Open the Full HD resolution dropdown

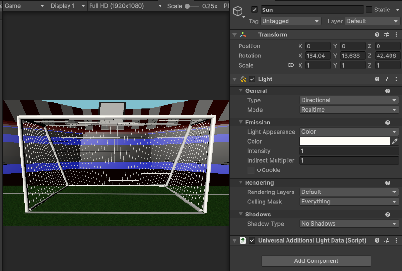pyautogui.click(x=125, y=6)
